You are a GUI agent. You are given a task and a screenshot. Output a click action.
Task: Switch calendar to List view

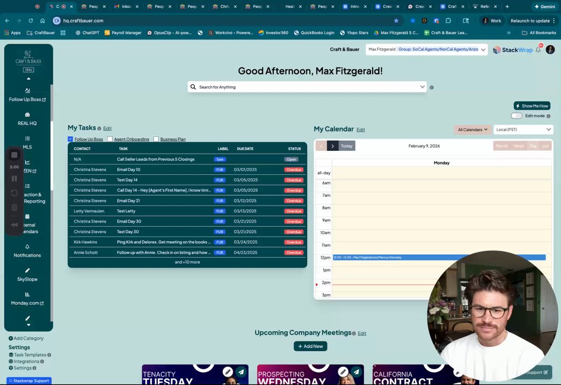click(x=545, y=146)
